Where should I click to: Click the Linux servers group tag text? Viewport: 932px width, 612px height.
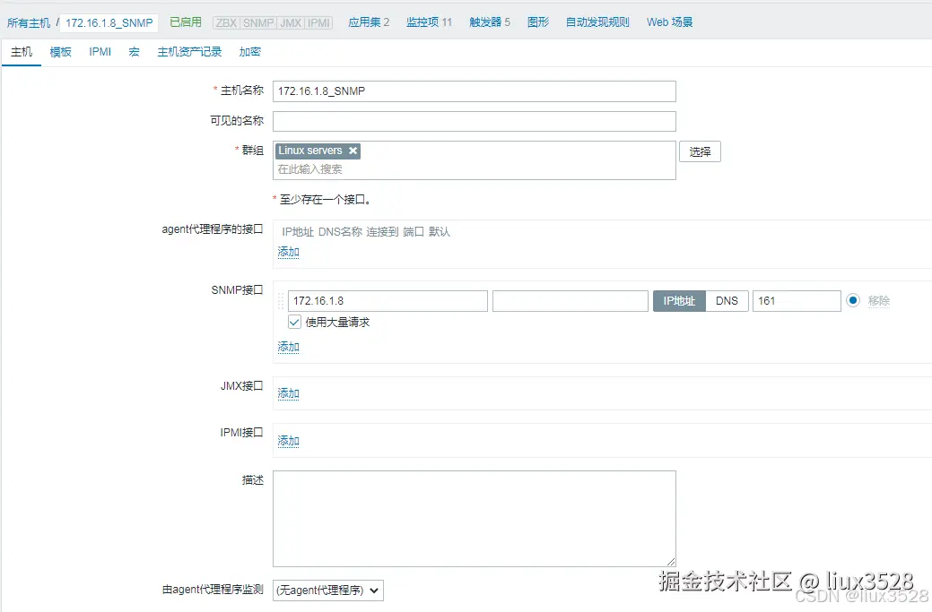click(310, 151)
